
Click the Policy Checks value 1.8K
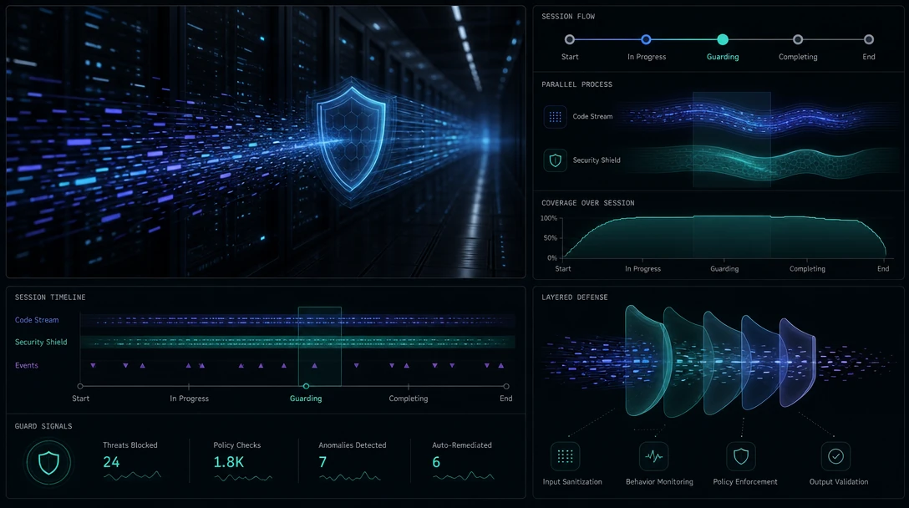(228, 462)
